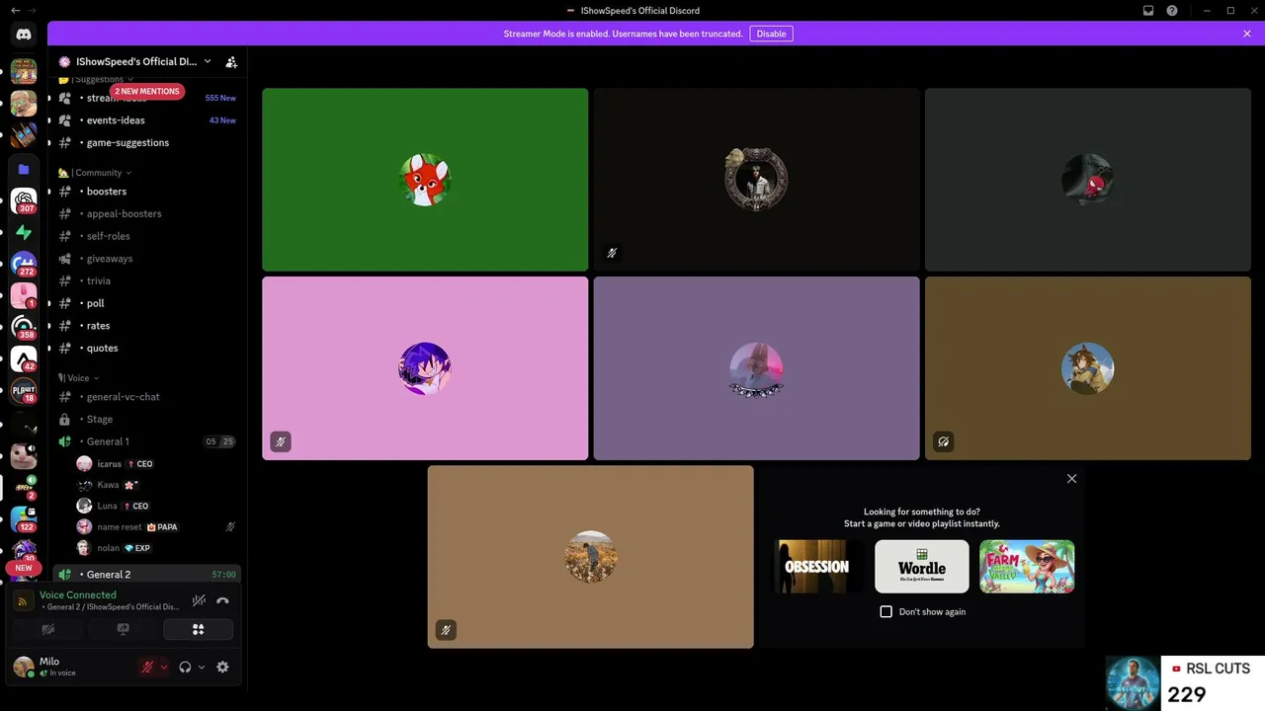Click the invite people icon beside server name
The width and height of the screenshot is (1265, 711).
pos(231,61)
